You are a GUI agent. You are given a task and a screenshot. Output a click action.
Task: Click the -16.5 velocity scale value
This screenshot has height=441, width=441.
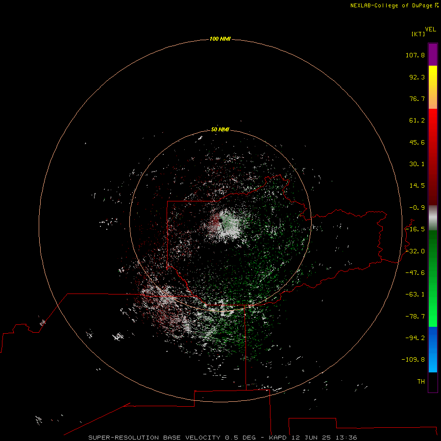[415, 229]
